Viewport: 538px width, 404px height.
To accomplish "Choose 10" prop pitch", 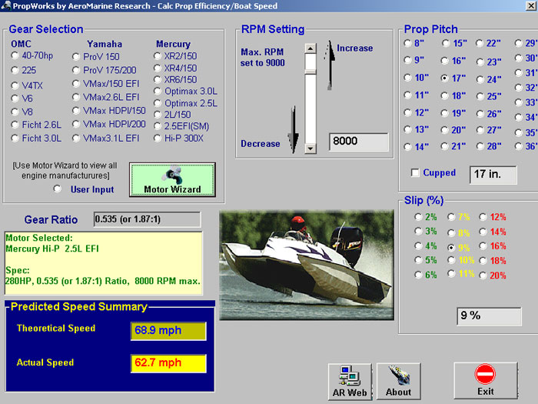I will pos(407,78).
